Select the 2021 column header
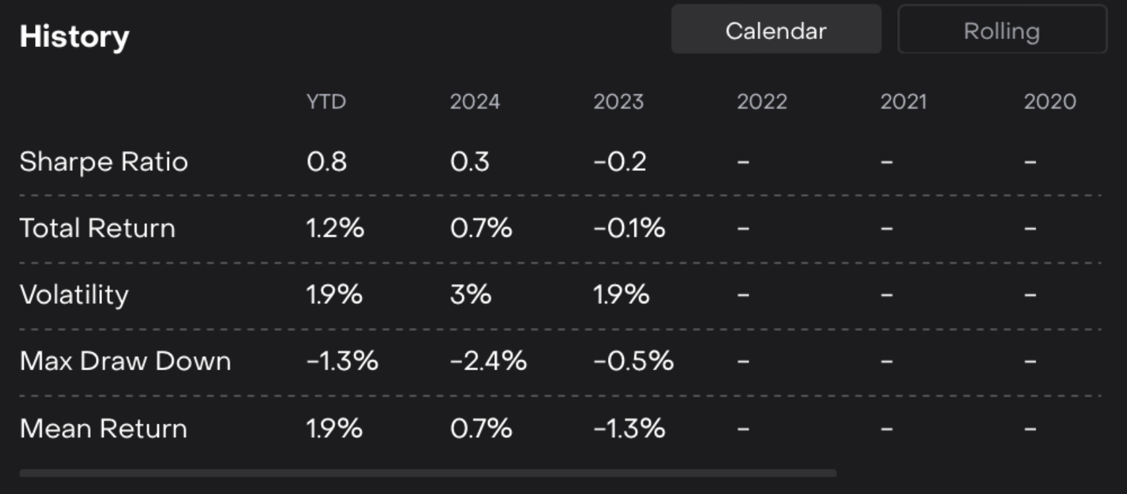This screenshot has width=1127, height=494. (903, 101)
